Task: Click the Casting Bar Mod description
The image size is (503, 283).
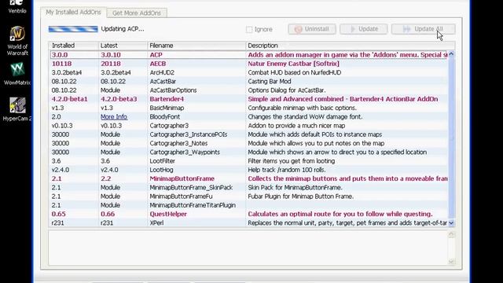Action: pyautogui.click(x=270, y=82)
